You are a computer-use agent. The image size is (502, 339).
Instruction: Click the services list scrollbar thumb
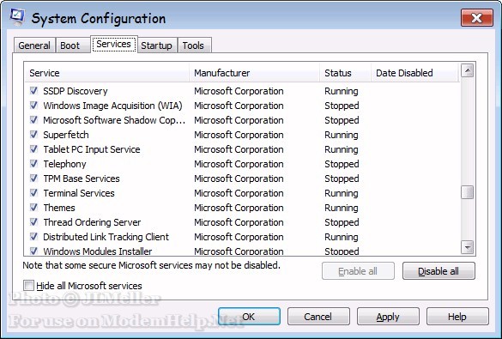pos(468,192)
